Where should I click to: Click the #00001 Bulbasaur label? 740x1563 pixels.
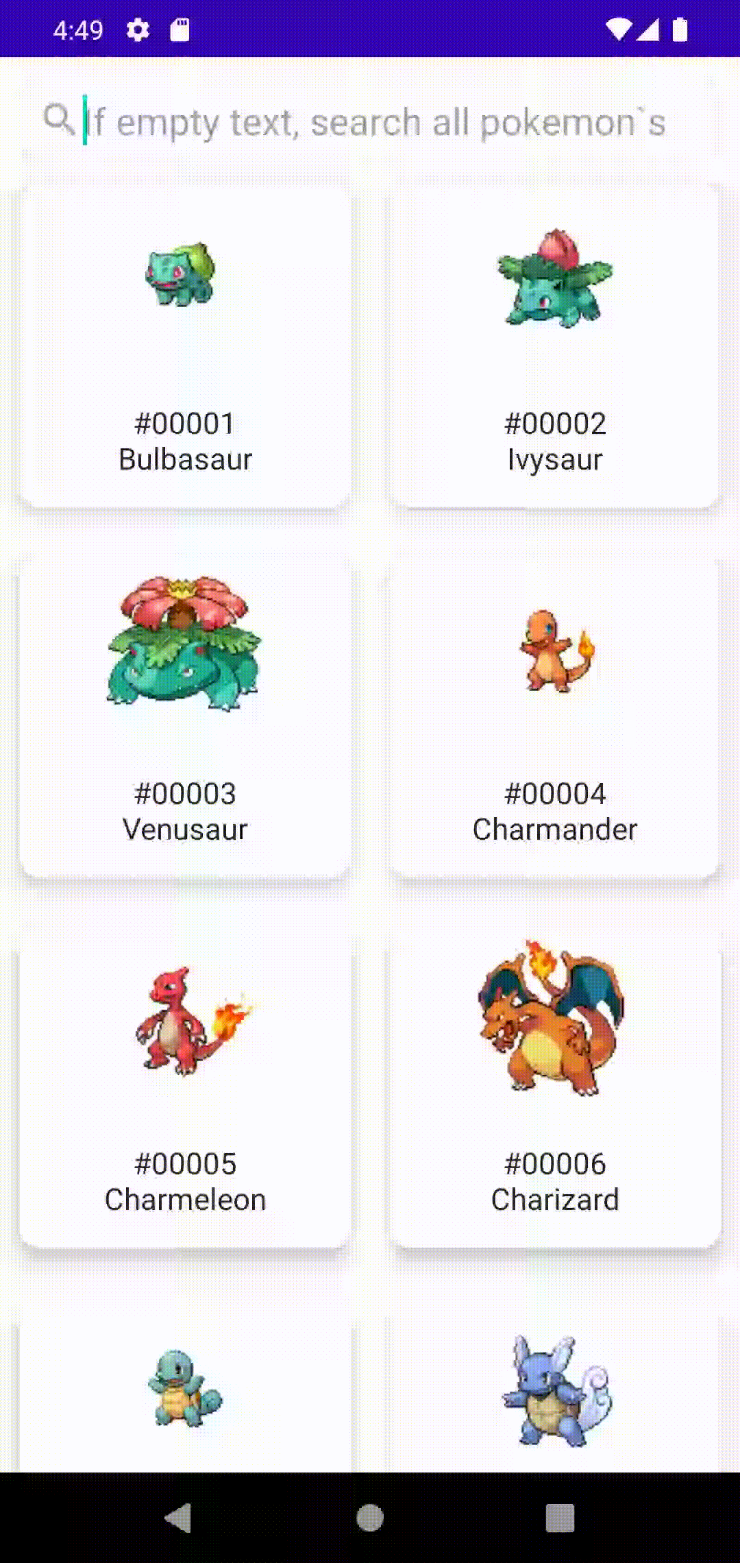[x=185, y=441]
